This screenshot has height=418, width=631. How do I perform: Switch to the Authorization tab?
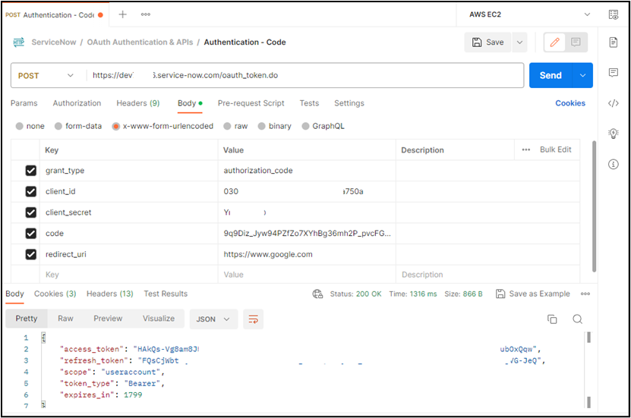click(x=77, y=103)
